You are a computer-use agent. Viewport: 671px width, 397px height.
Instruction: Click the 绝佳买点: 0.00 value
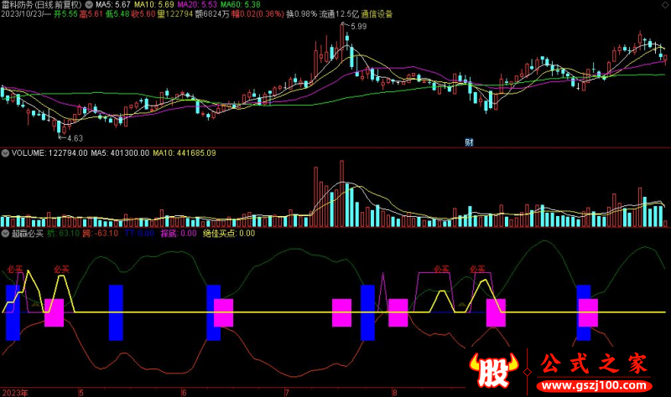229,234
